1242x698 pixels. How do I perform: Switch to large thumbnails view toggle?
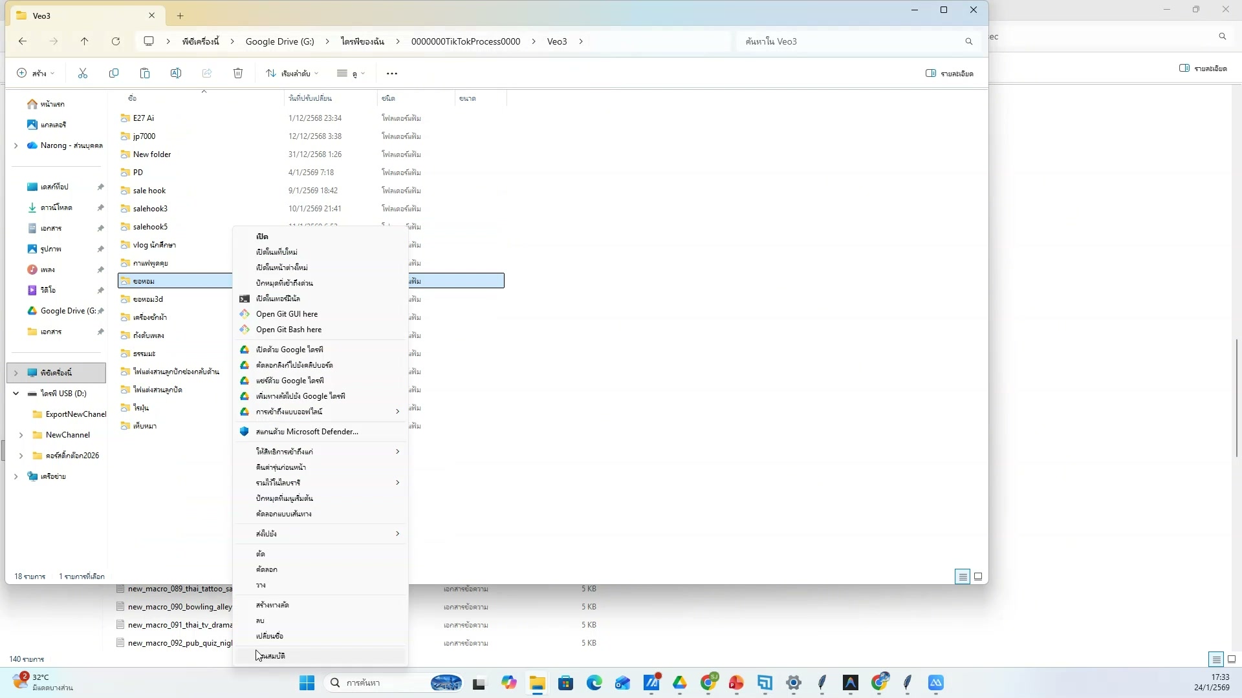click(978, 576)
